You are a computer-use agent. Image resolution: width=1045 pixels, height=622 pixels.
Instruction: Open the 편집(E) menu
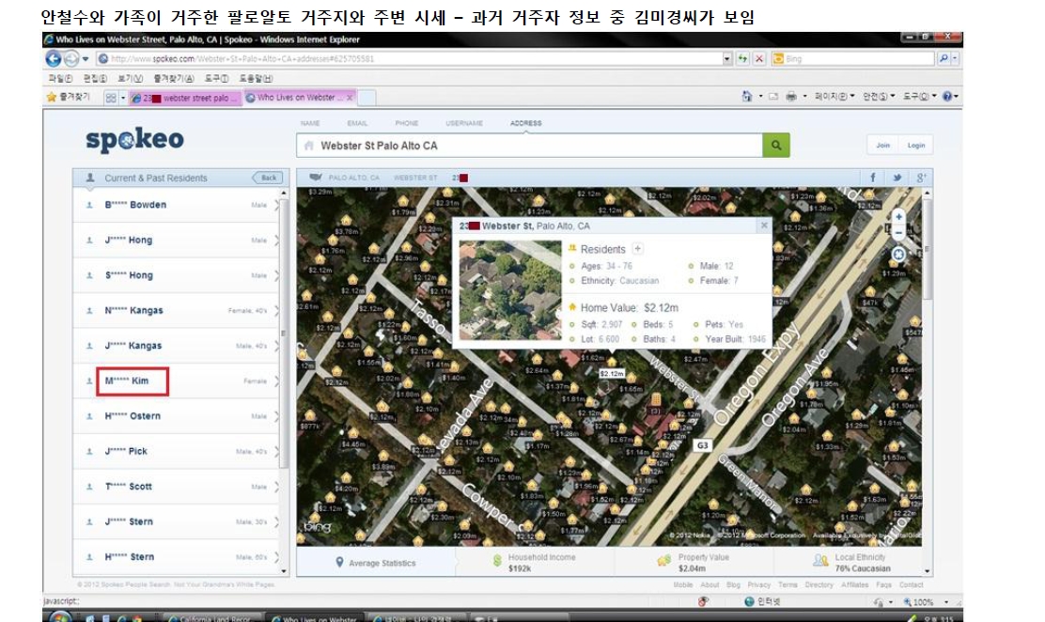click(95, 79)
